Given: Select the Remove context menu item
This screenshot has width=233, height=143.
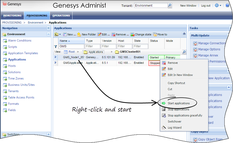Looking at the screenshot, I should click(184, 63).
